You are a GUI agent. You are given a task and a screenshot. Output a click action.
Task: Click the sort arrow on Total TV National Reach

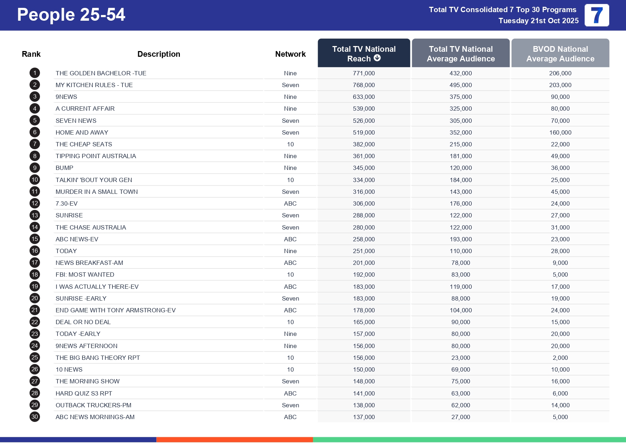click(377, 58)
